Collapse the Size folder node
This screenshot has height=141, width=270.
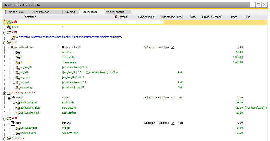pyautogui.click(x=5, y=42)
